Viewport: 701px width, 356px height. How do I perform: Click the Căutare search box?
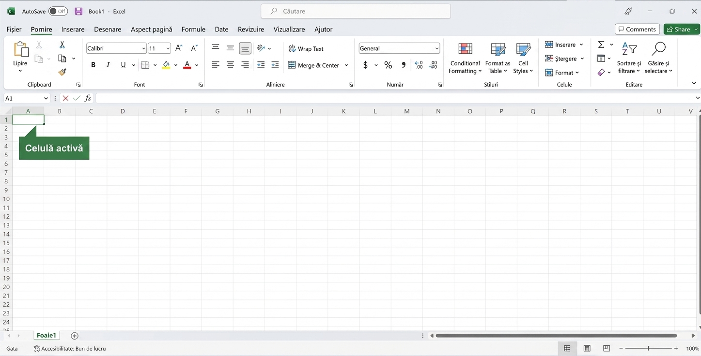[x=356, y=11]
